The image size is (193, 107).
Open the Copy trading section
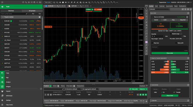(7, 73)
